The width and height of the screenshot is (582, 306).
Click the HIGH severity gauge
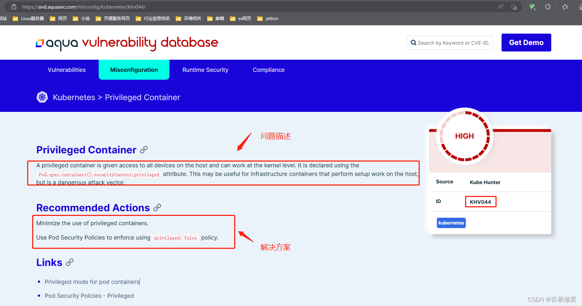coord(464,136)
